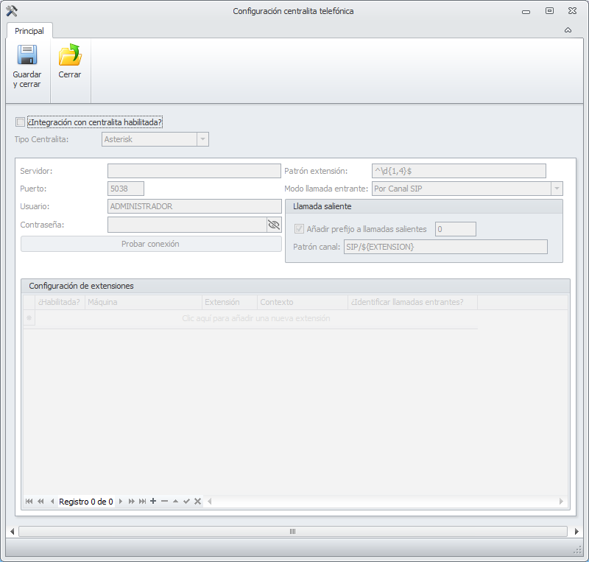Go to last record in navigator
The width and height of the screenshot is (589, 562).
[x=142, y=502]
